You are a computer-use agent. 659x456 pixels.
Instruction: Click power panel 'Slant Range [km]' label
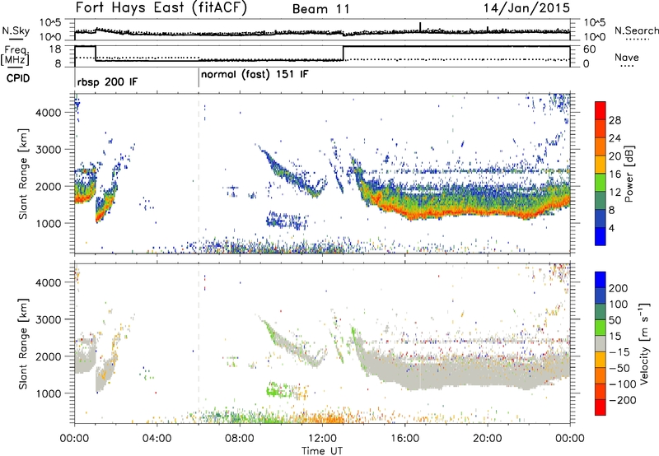tap(23, 174)
